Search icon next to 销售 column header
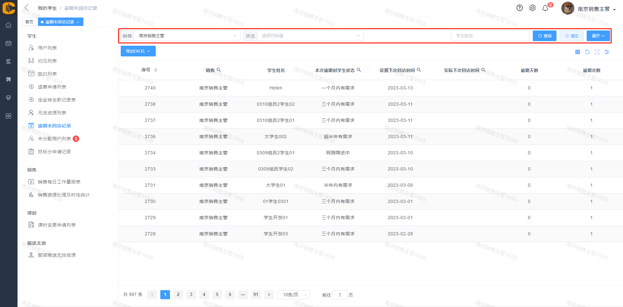623x307 pixels. (x=219, y=70)
